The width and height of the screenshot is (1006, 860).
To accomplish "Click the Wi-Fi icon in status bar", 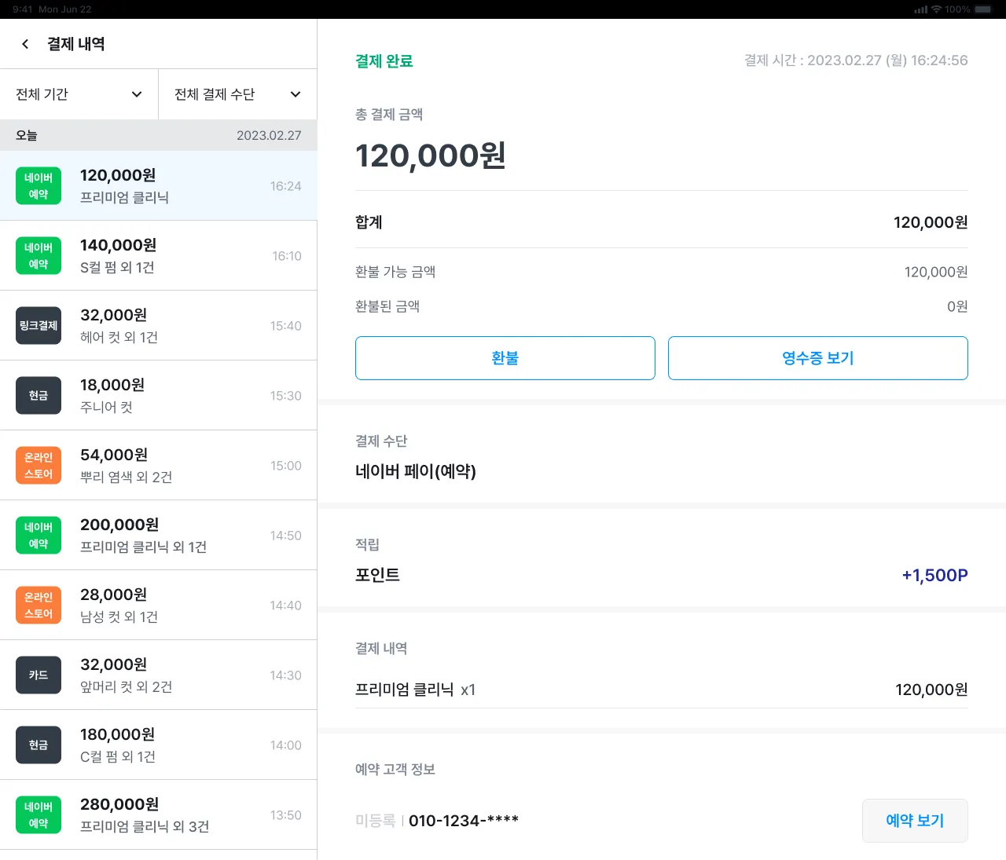I will 936,9.
